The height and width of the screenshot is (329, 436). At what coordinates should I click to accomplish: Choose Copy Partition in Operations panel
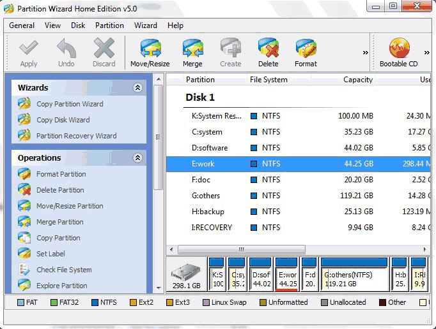click(x=58, y=238)
